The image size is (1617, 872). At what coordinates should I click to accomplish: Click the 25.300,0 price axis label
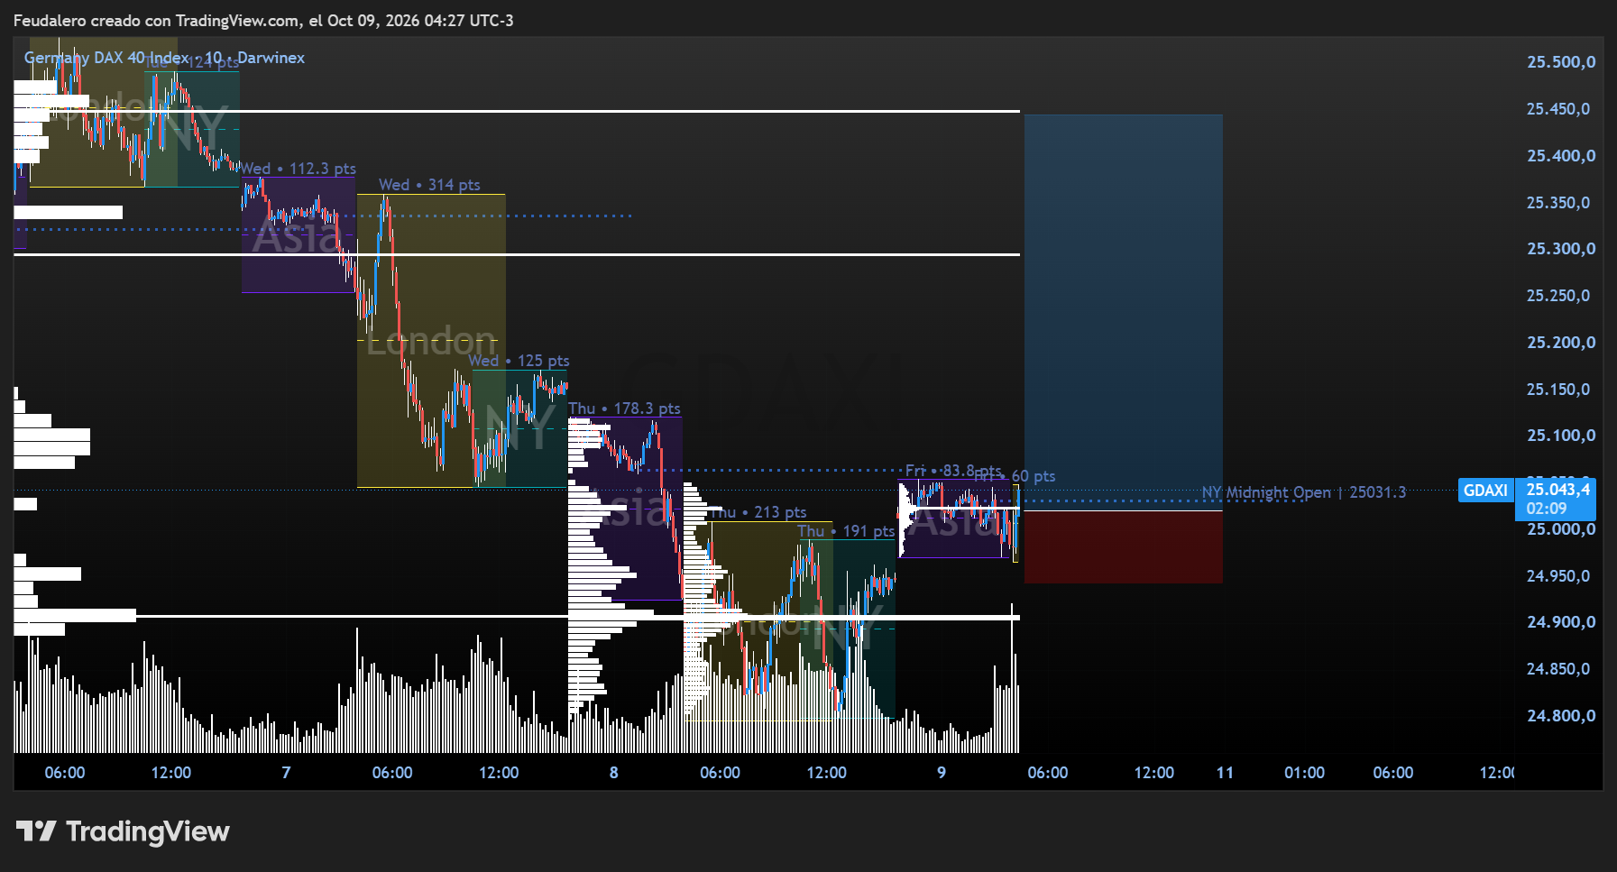click(x=1561, y=249)
